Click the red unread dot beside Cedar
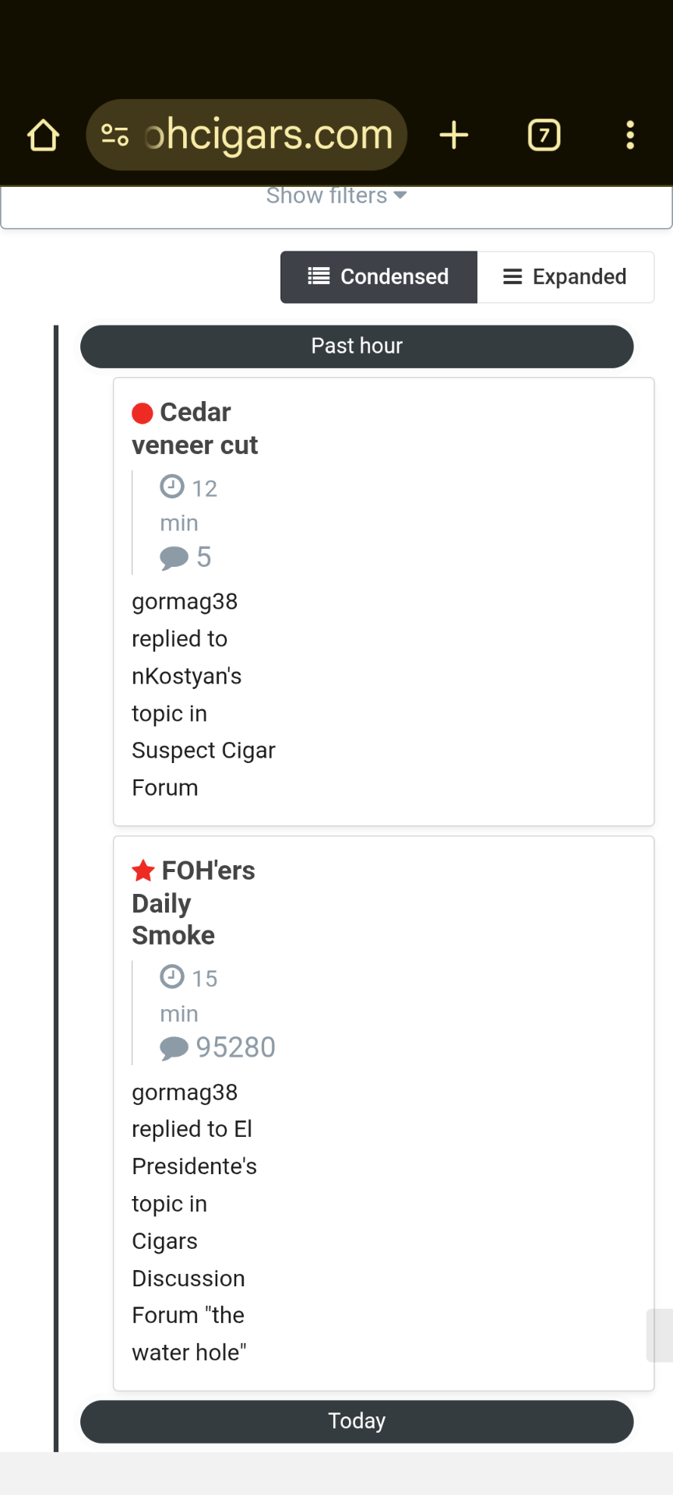The height and width of the screenshot is (1495, 673). coord(143,413)
